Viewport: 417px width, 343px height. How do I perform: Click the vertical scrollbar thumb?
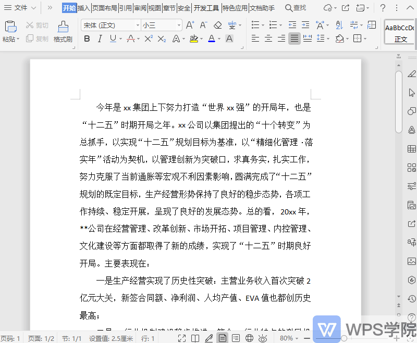point(398,101)
